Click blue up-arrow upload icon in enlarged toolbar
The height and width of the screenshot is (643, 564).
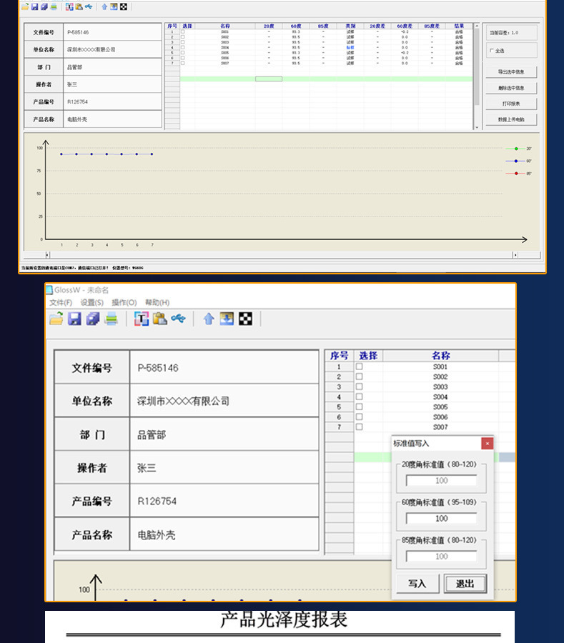pyautogui.click(x=209, y=319)
